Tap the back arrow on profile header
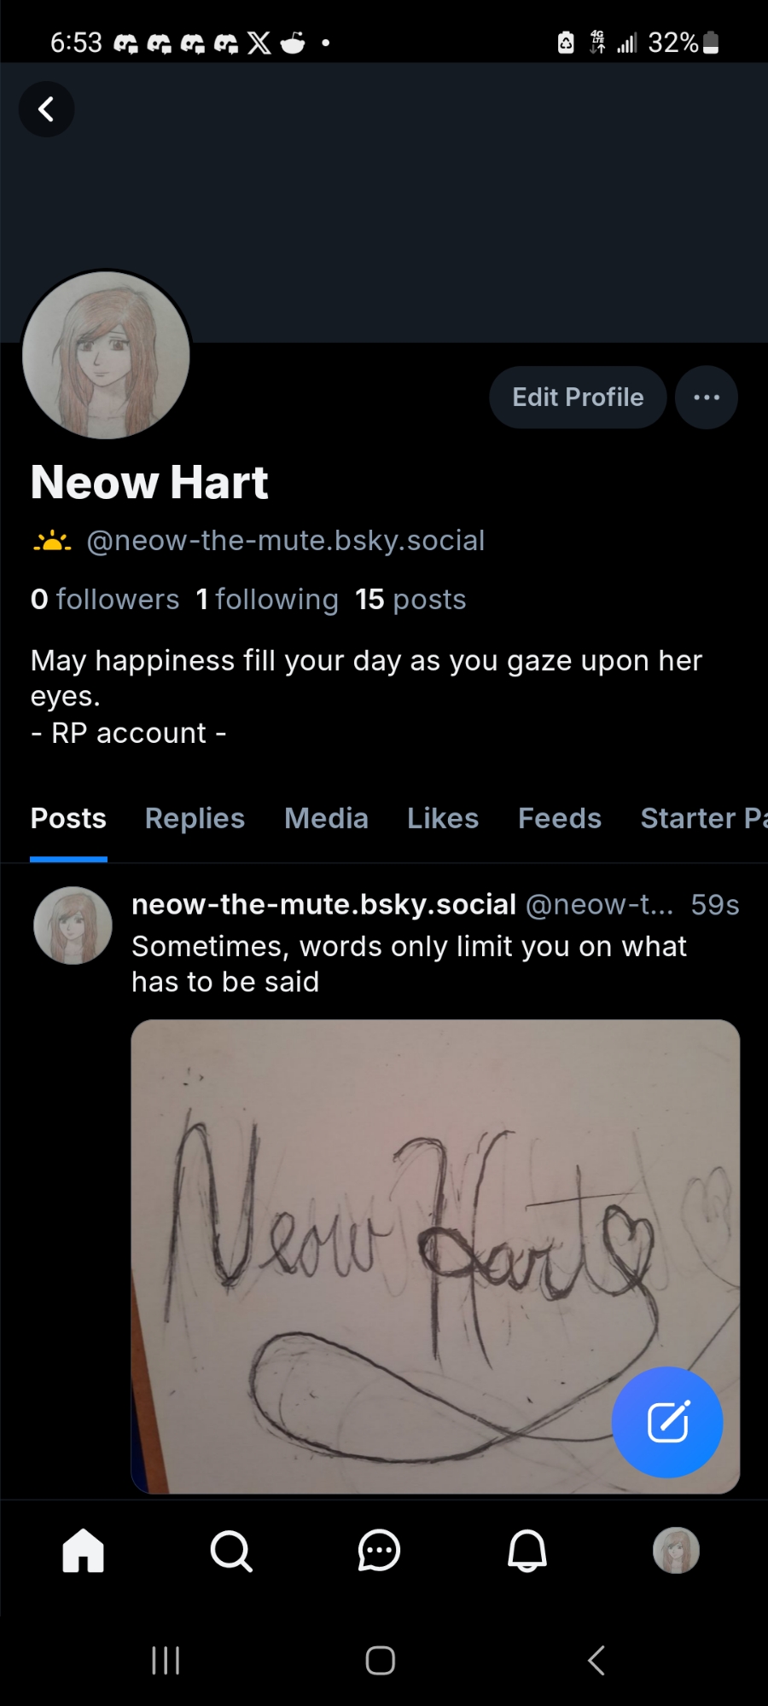Screen dimensions: 768x1706 pyautogui.click(x=46, y=109)
